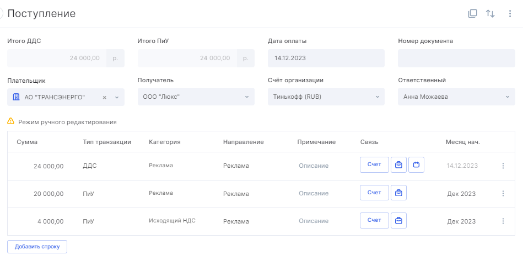Expand the Плательщик dropdown arrow
The image size is (523, 255).
(x=117, y=98)
